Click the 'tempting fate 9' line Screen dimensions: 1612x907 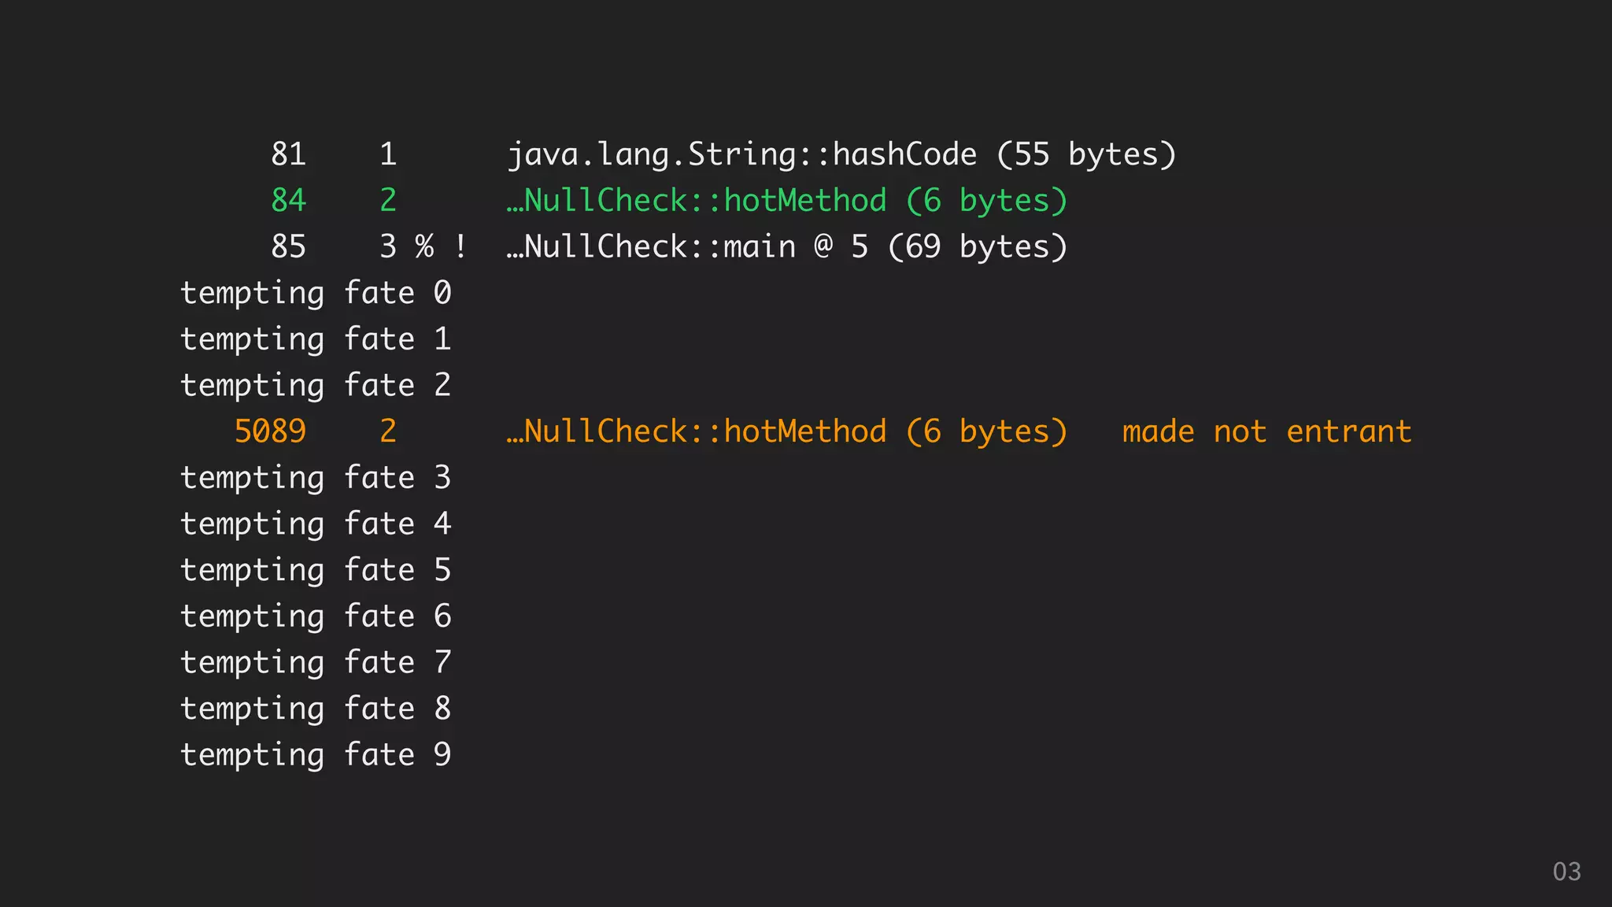[x=316, y=754]
